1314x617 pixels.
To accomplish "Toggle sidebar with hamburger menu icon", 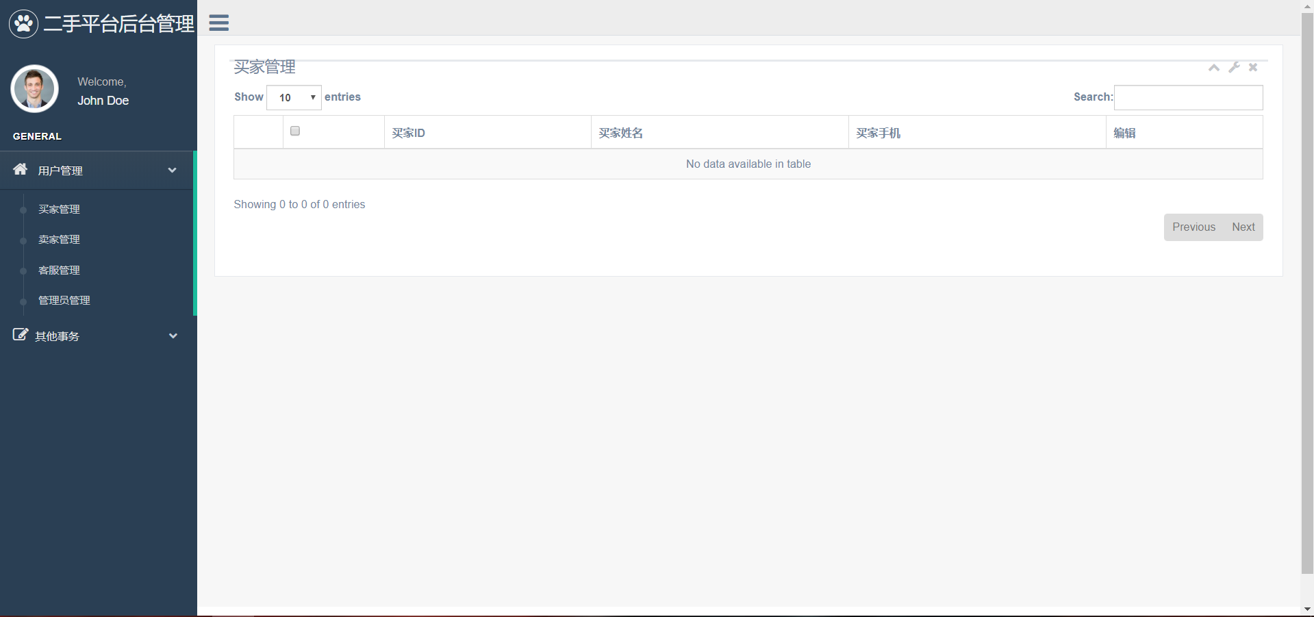I will click(x=219, y=23).
